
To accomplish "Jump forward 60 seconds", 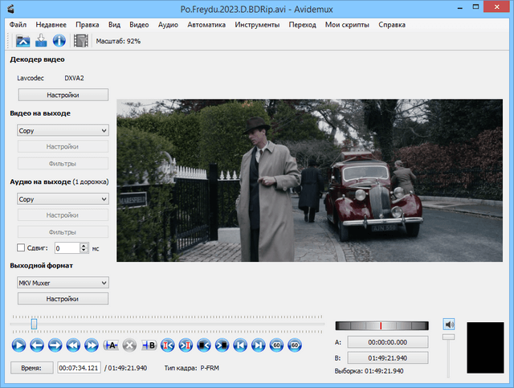I will (x=295, y=345).
